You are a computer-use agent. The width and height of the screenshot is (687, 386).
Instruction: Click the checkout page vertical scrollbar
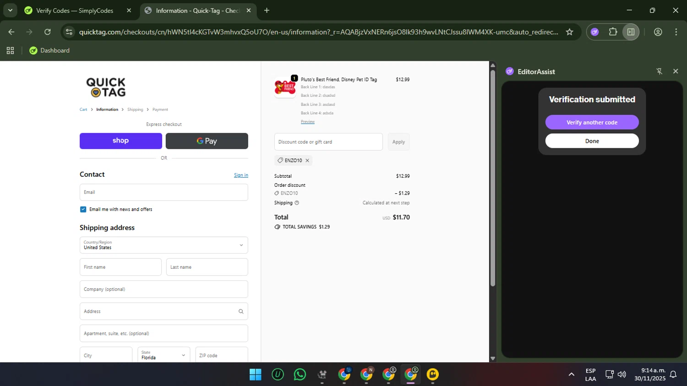point(493,178)
